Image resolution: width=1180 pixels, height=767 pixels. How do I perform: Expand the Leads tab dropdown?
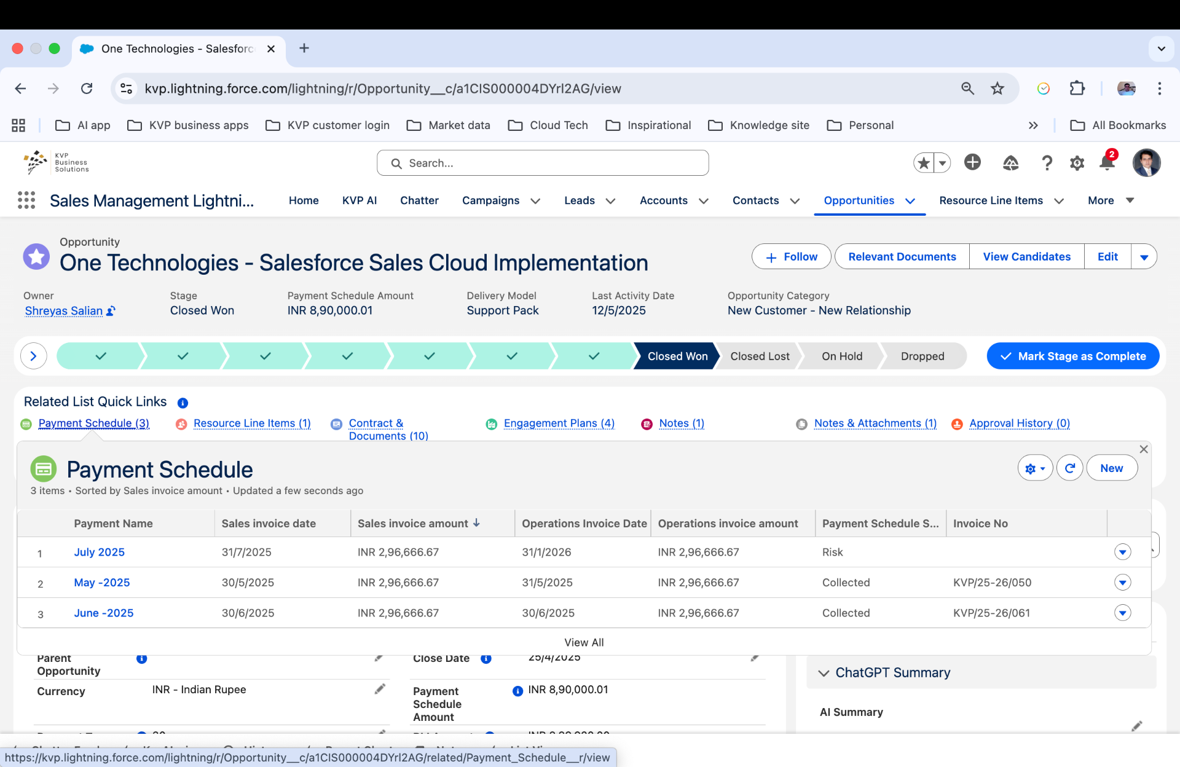coord(610,201)
